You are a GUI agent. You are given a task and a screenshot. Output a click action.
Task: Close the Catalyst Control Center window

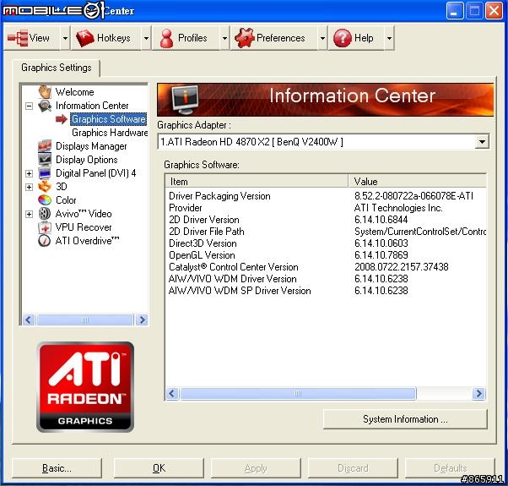(494, 11)
